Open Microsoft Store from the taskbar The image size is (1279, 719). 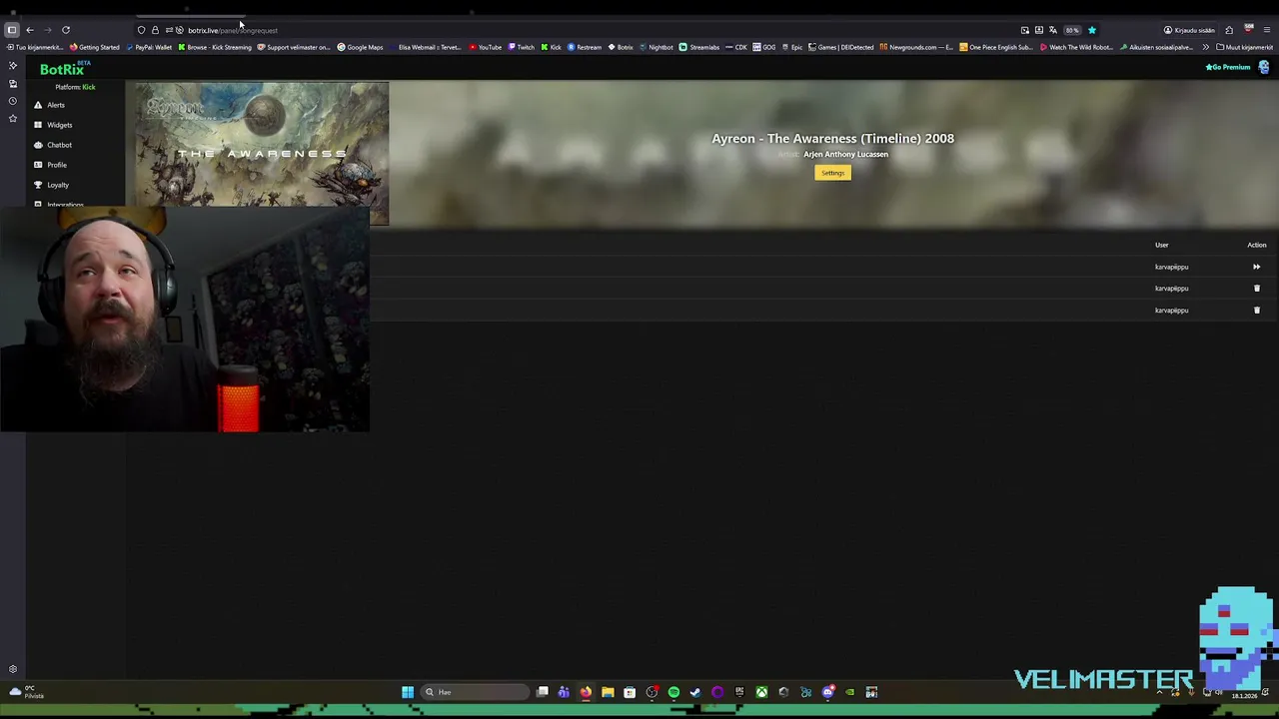click(630, 692)
